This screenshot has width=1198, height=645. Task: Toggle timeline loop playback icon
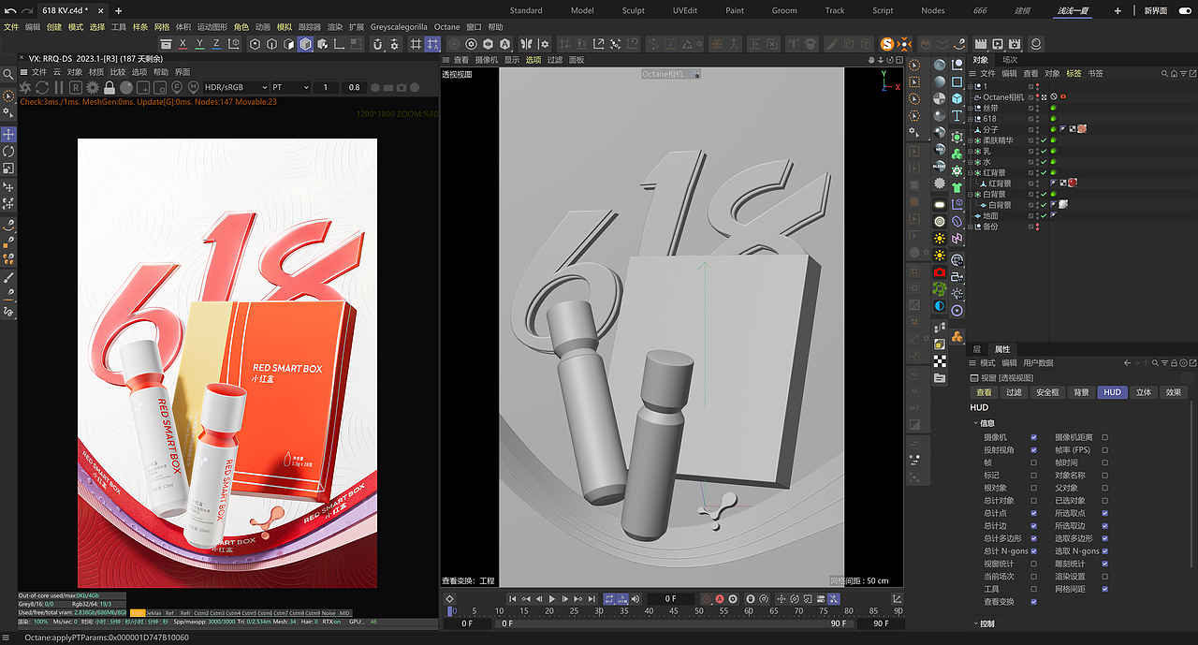pos(609,599)
